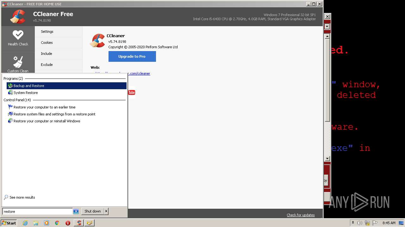The image size is (405, 227).
Task: Click the Programs (2) results header
Action: (x=13, y=79)
